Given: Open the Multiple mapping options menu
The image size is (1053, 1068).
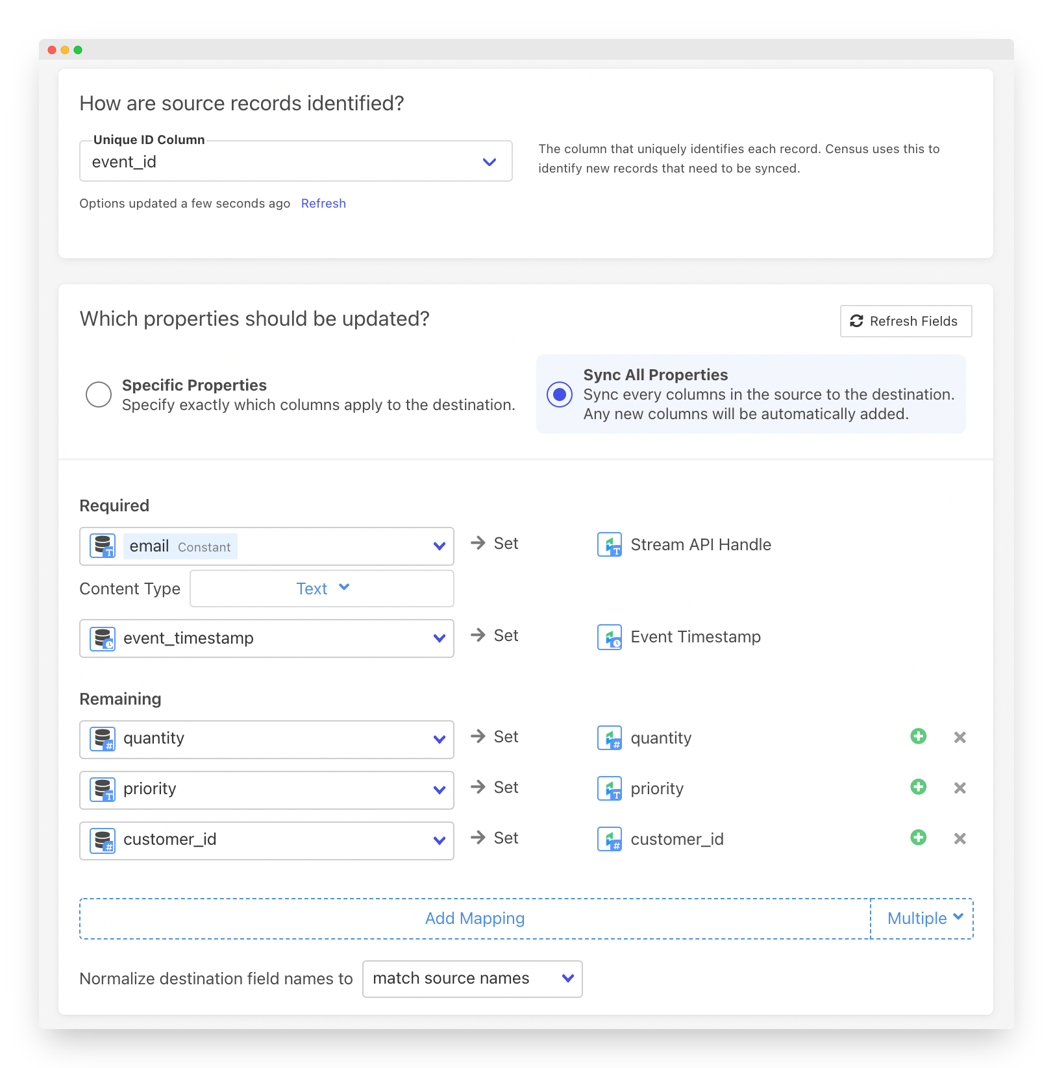Looking at the screenshot, I should pos(923,918).
